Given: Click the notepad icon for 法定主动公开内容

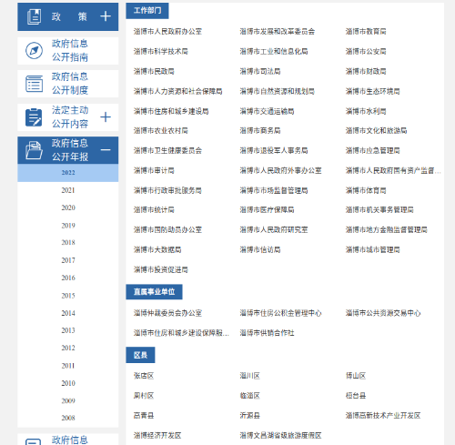Looking at the screenshot, I should [x=34, y=117].
